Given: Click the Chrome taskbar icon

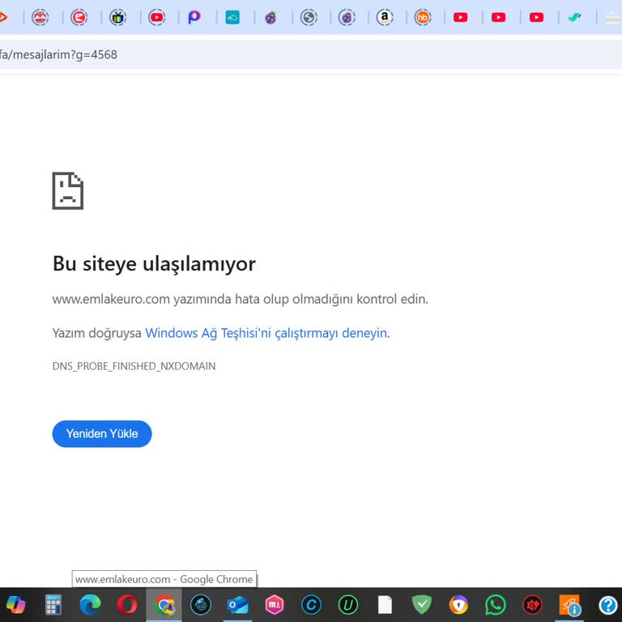Looking at the screenshot, I should click(164, 605).
